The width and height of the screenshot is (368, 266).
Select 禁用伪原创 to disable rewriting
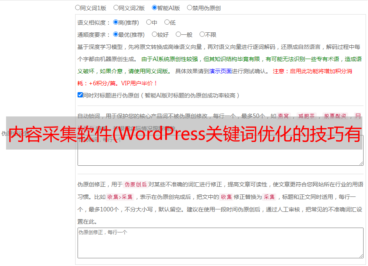(x=189, y=7)
